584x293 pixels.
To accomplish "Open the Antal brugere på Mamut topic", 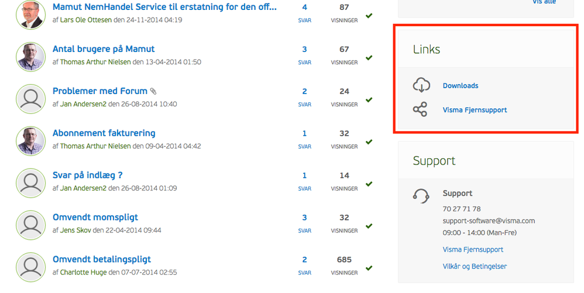I will tap(104, 49).
